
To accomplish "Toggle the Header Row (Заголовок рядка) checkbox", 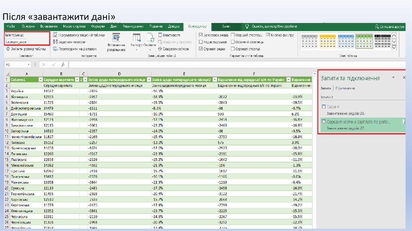I will pos(201,35).
